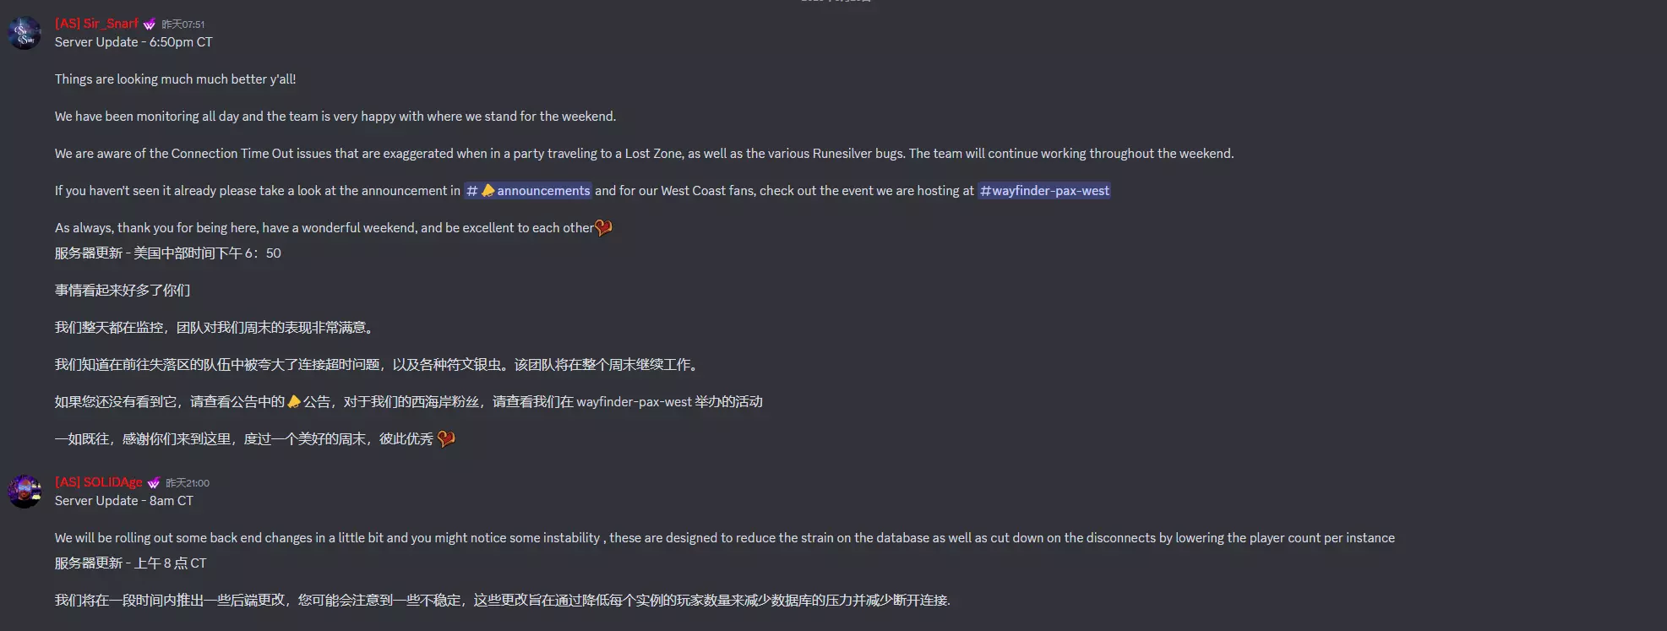The image size is (1667, 631).
Task: Open the #announcements channel mention
Action: (528, 191)
